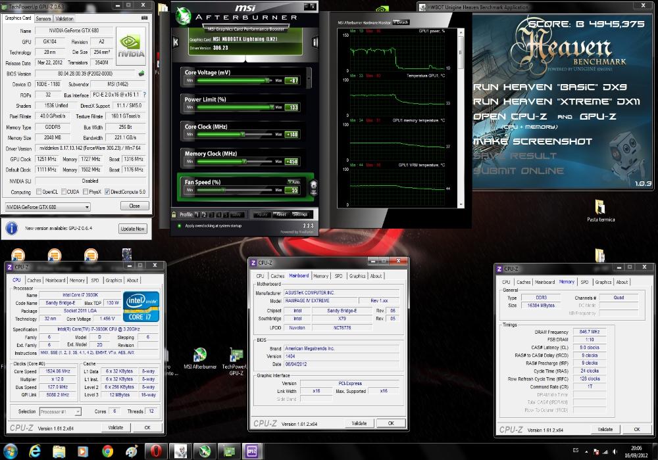The width and height of the screenshot is (658, 460).
Task: Launch Internet Explorer from the taskbar
Action: 36,451
